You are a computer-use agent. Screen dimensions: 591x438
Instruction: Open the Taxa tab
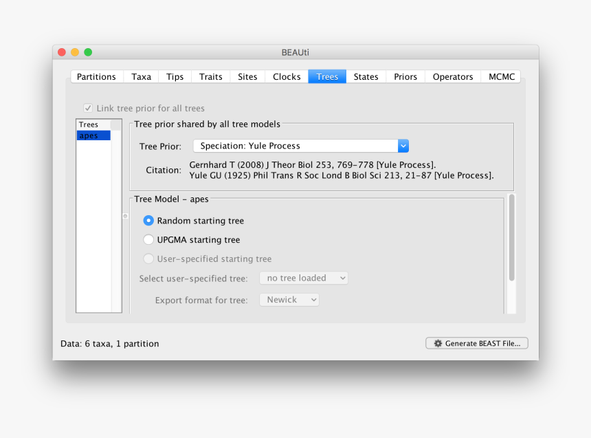pos(141,76)
